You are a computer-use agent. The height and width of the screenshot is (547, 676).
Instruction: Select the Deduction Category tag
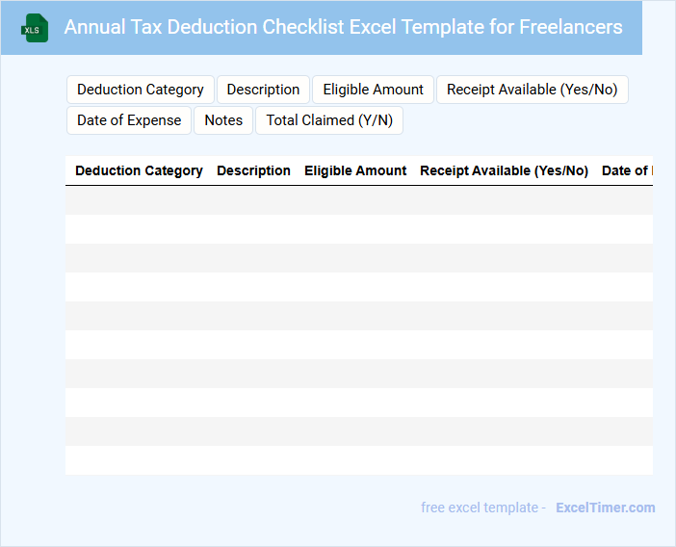[141, 90]
